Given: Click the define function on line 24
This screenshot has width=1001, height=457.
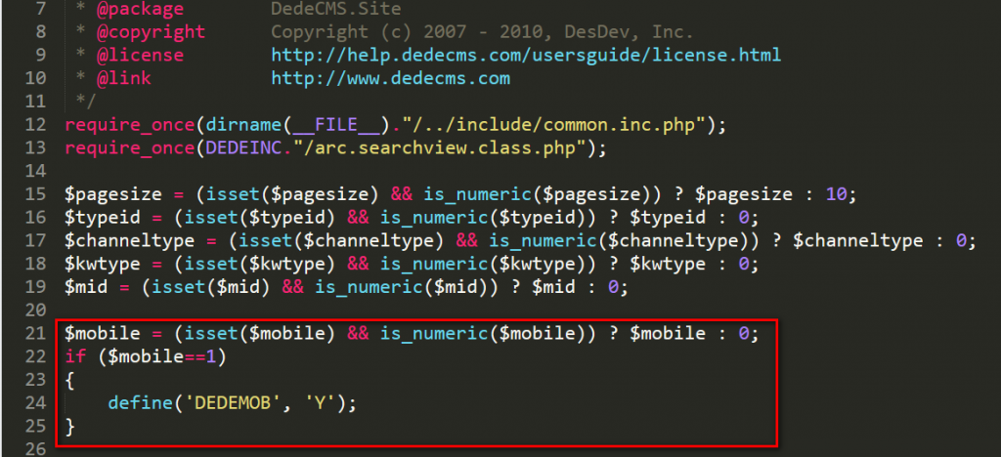Looking at the screenshot, I should point(141,403).
